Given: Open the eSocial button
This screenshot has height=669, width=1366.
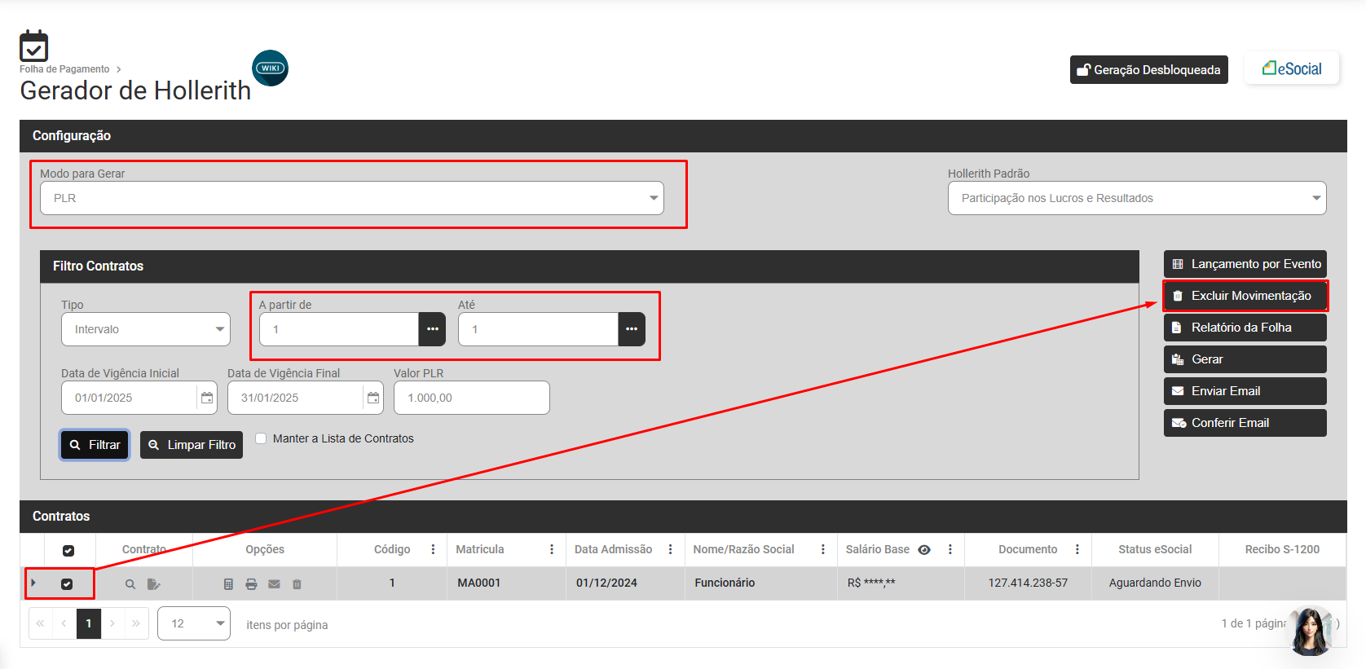Looking at the screenshot, I should coord(1292,68).
